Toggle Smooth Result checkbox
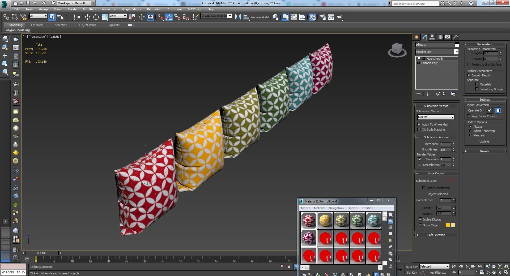 (x=469, y=75)
